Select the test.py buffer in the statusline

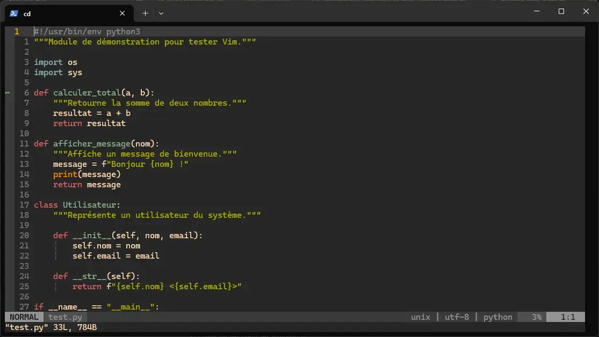click(65, 317)
